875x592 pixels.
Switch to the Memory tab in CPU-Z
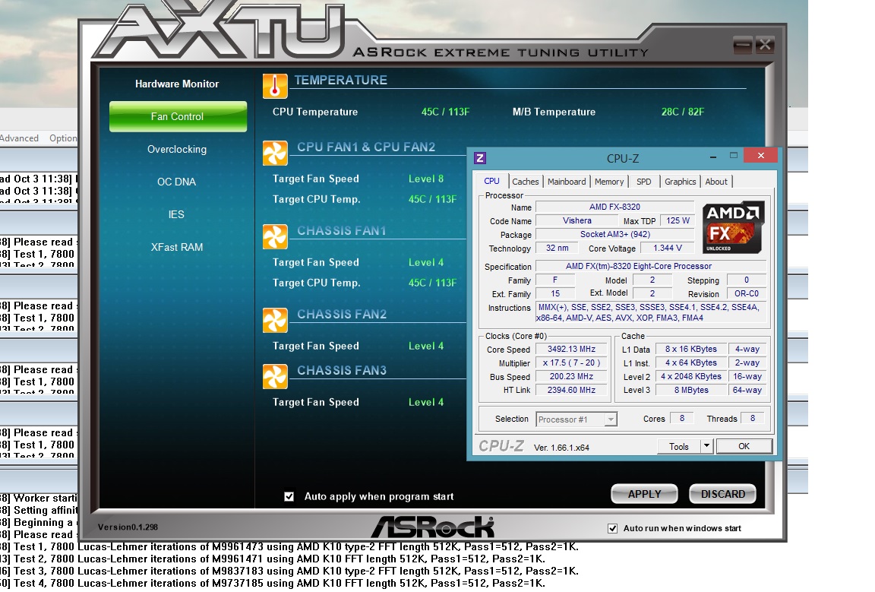point(609,182)
